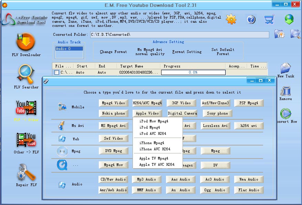Click the Web category music icon

click(62, 139)
